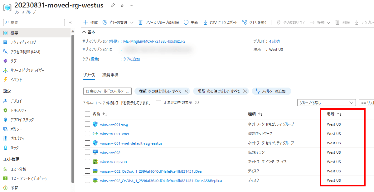The width and height of the screenshot is (374, 192).
Task: Click the デプロイ スタック icon
Action: pos(5,120)
